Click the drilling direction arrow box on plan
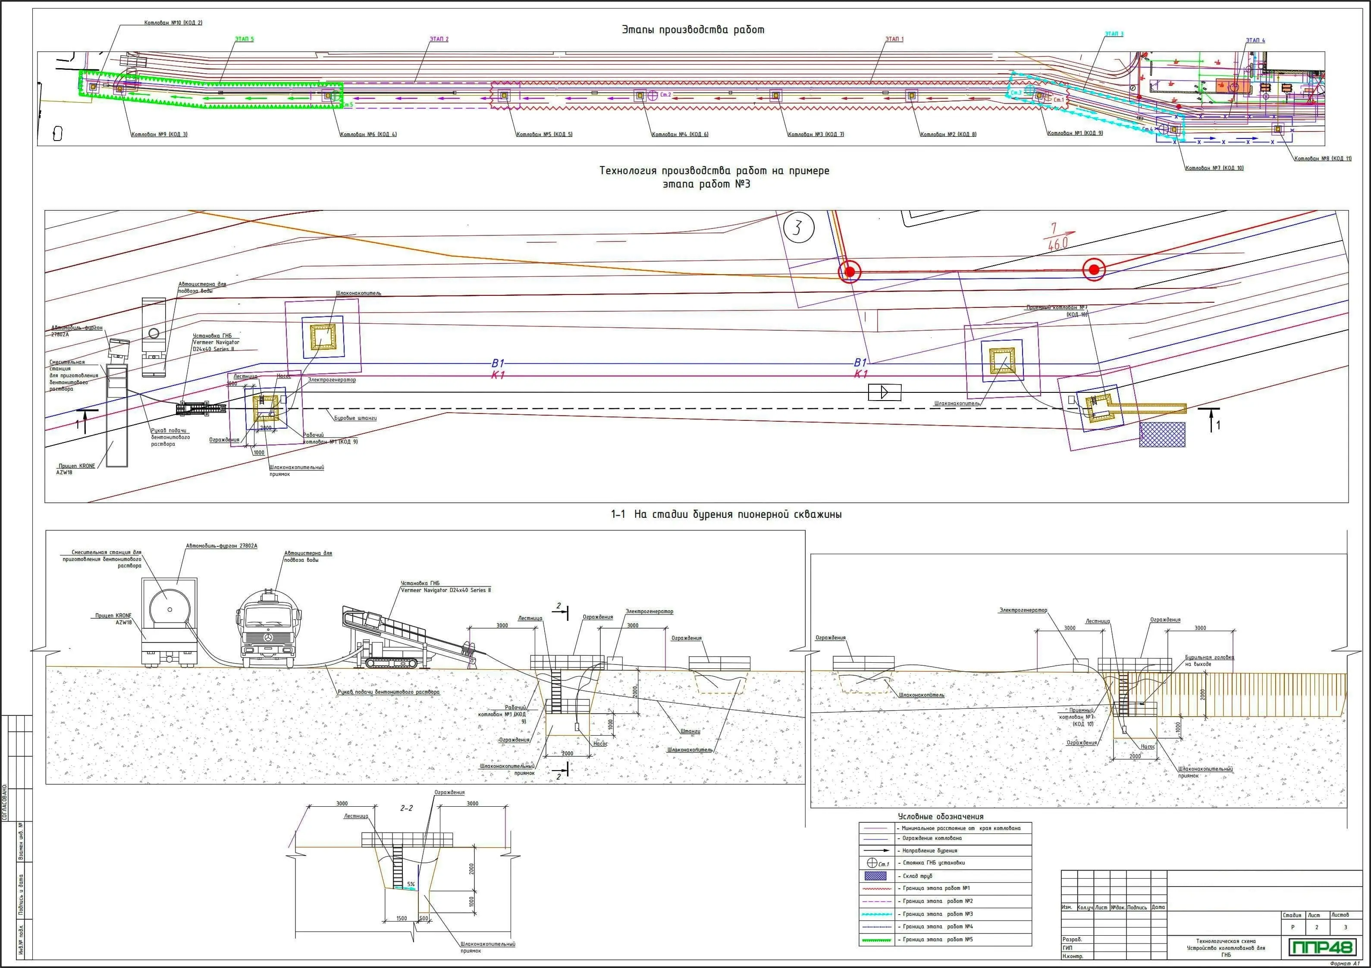Viewport: 1371px width, 968px height. [x=885, y=392]
